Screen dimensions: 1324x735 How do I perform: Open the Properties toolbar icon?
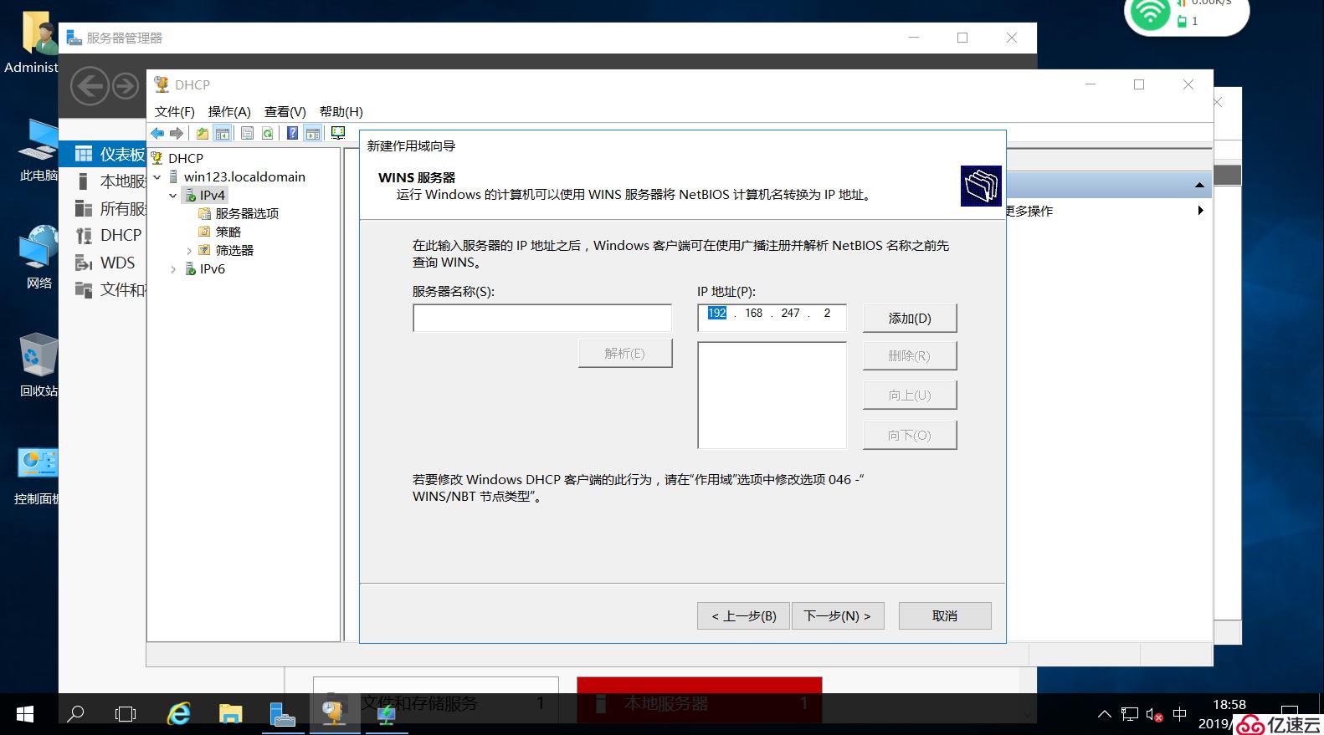click(x=247, y=133)
